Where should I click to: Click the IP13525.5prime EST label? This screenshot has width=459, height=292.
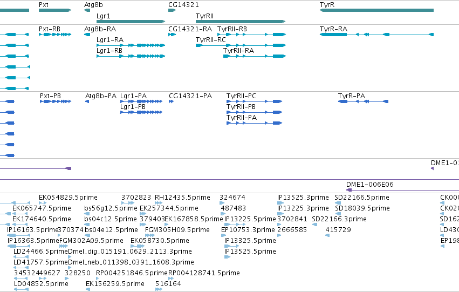coord(250,252)
